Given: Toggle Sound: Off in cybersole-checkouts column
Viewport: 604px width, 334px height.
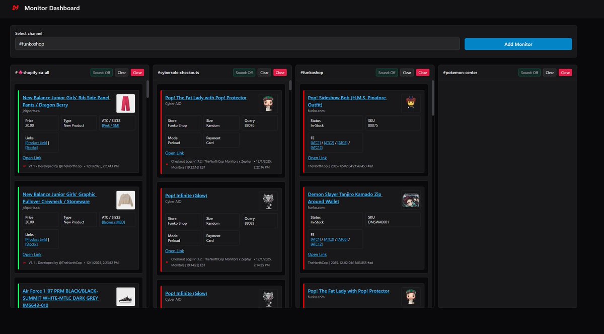Looking at the screenshot, I should (x=244, y=73).
